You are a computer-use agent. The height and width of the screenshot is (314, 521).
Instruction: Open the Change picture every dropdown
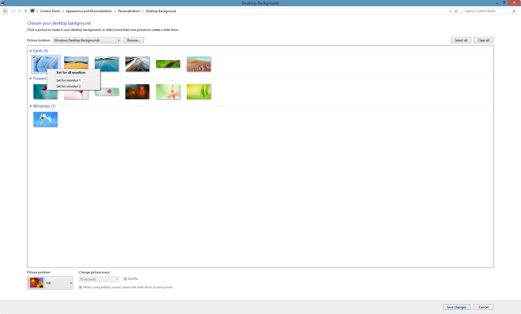click(x=99, y=279)
